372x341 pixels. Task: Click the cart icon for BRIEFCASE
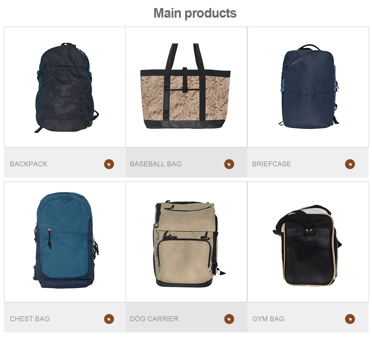pyautogui.click(x=350, y=164)
